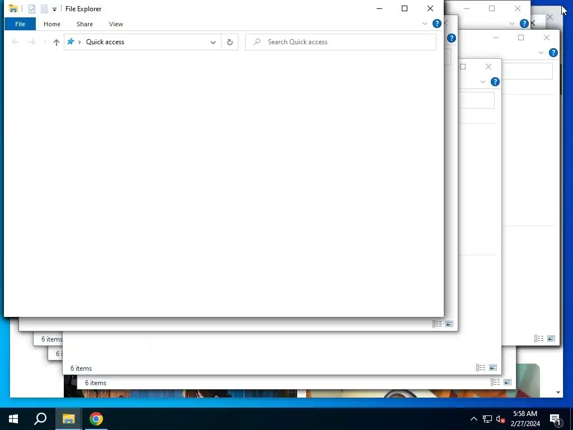
Task: Expand the ribbon in the rightmost background Explorer window
Action: pyautogui.click(x=541, y=53)
